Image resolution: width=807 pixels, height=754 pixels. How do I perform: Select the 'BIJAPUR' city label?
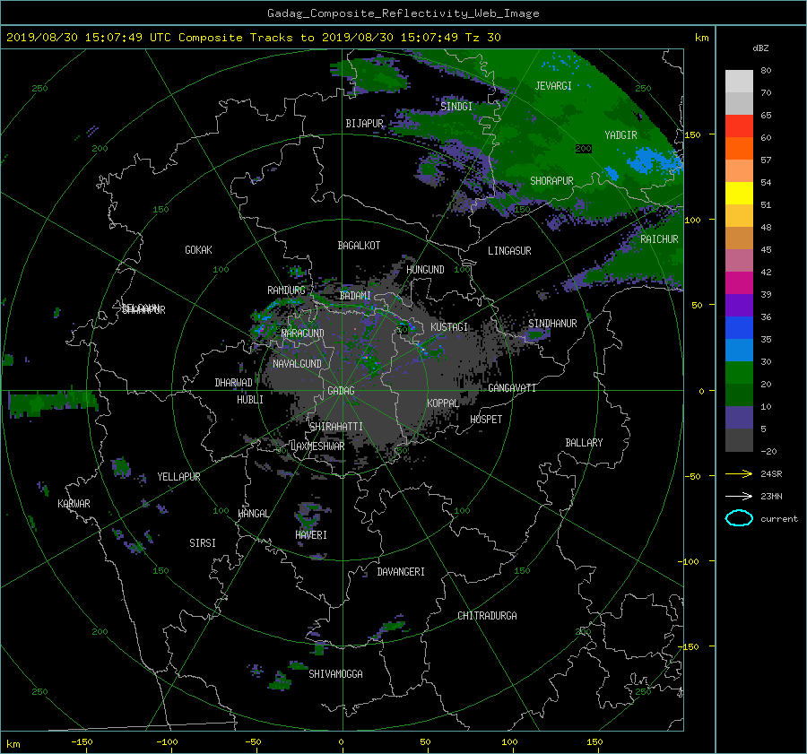(364, 124)
